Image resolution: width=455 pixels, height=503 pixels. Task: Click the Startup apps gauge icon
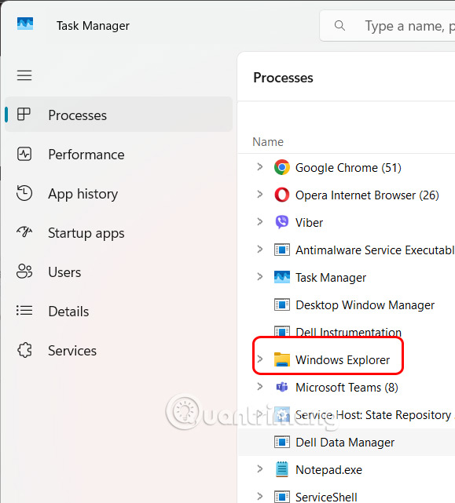[24, 232]
